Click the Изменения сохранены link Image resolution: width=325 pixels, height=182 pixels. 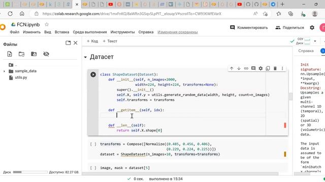[178, 32]
